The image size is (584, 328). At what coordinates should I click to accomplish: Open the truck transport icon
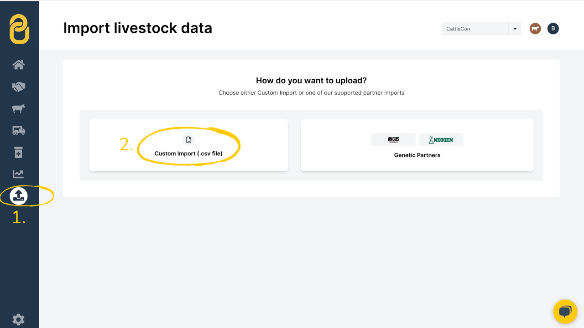(x=19, y=131)
